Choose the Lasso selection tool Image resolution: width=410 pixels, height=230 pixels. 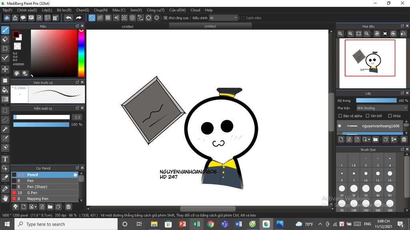click(x=5, y=120)
